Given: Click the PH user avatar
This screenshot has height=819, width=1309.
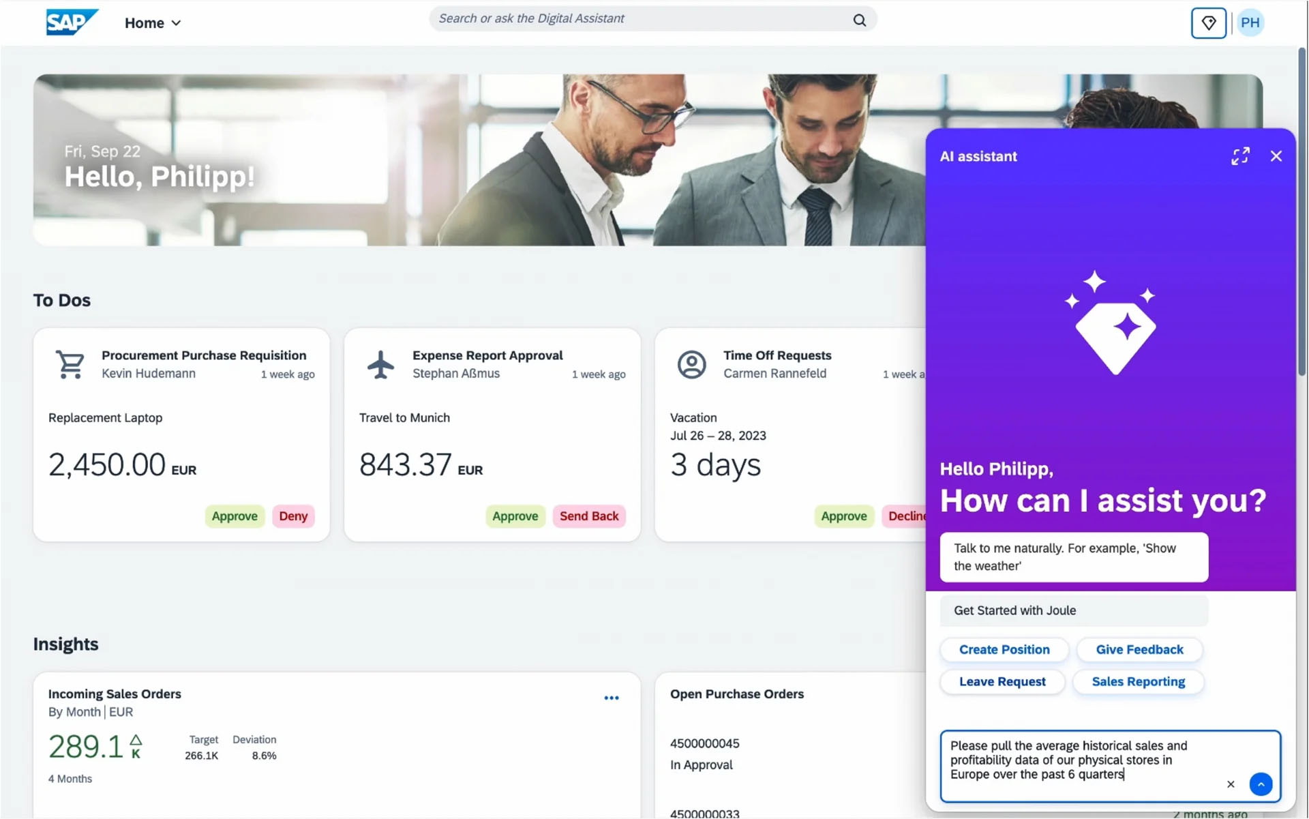Looking at the screenshot, I should pyautogui.click(x=1250, y=23).
